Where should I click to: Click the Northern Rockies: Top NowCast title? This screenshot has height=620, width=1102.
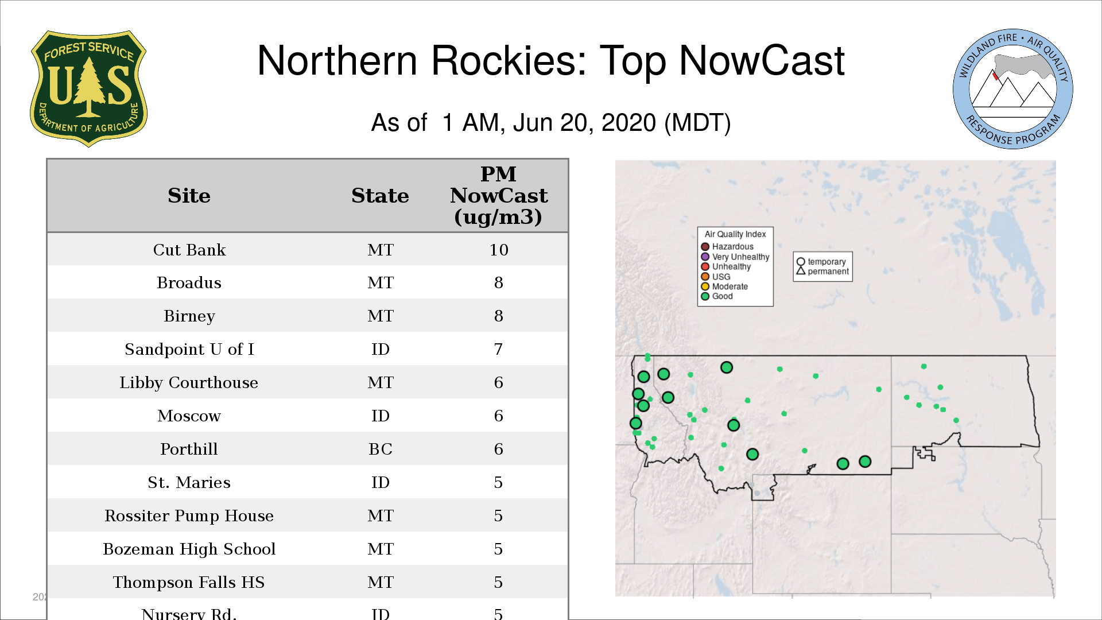pos(550,61)
